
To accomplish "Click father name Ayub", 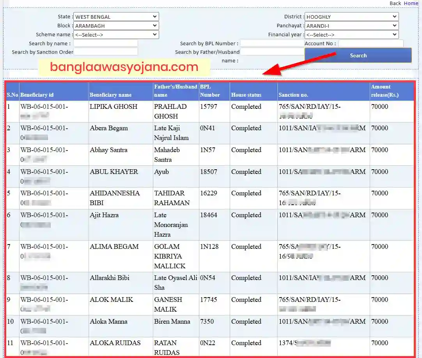I will tap(161, 172).
